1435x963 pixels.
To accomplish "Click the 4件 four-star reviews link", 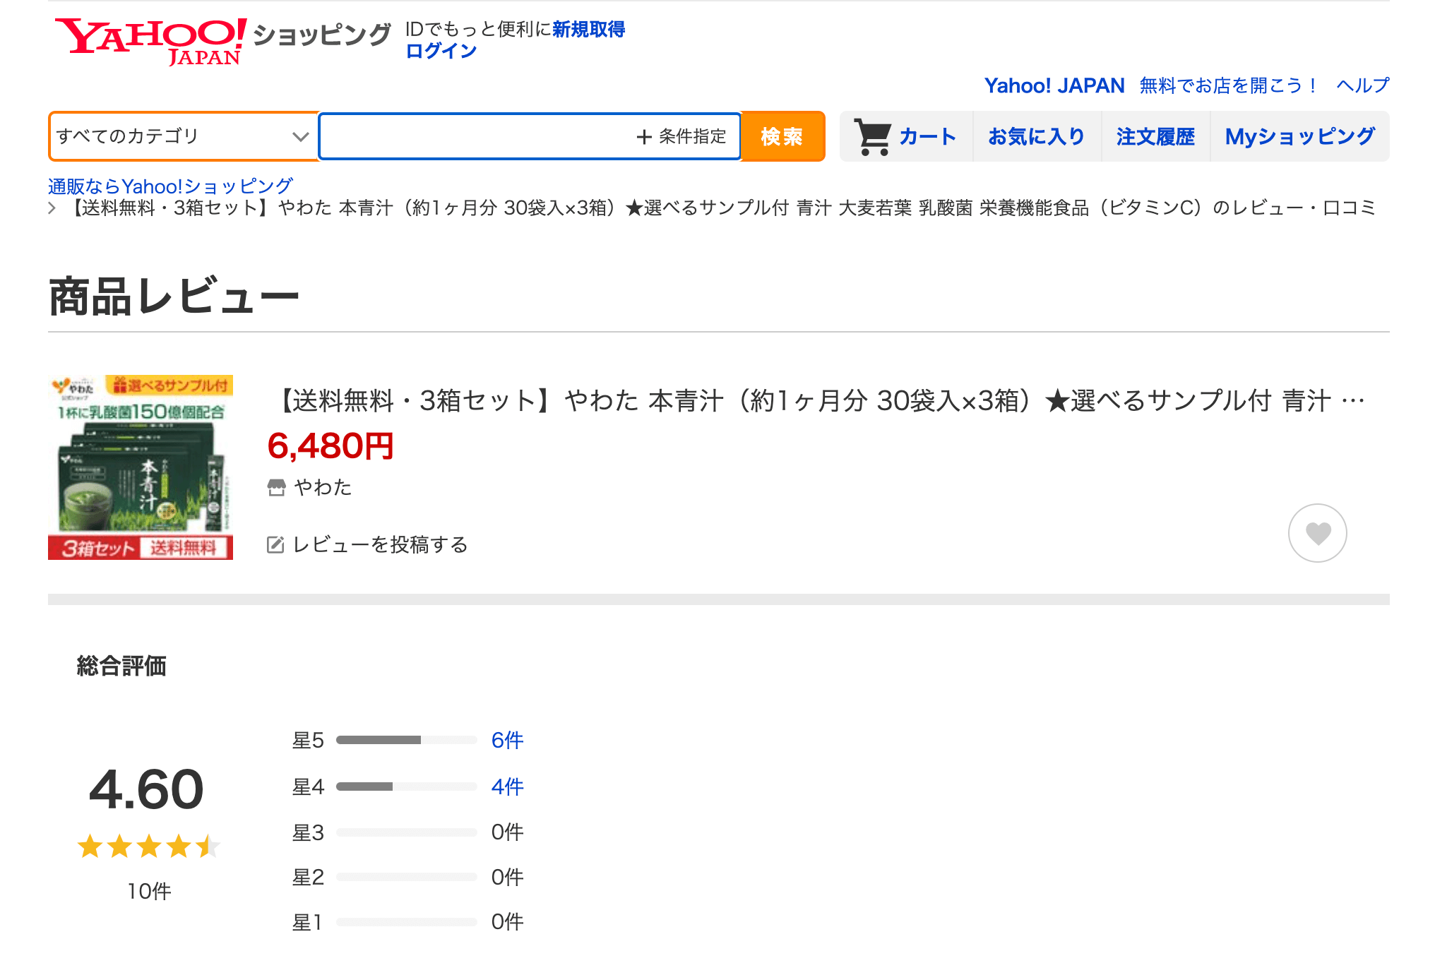I will click(507, 786).
